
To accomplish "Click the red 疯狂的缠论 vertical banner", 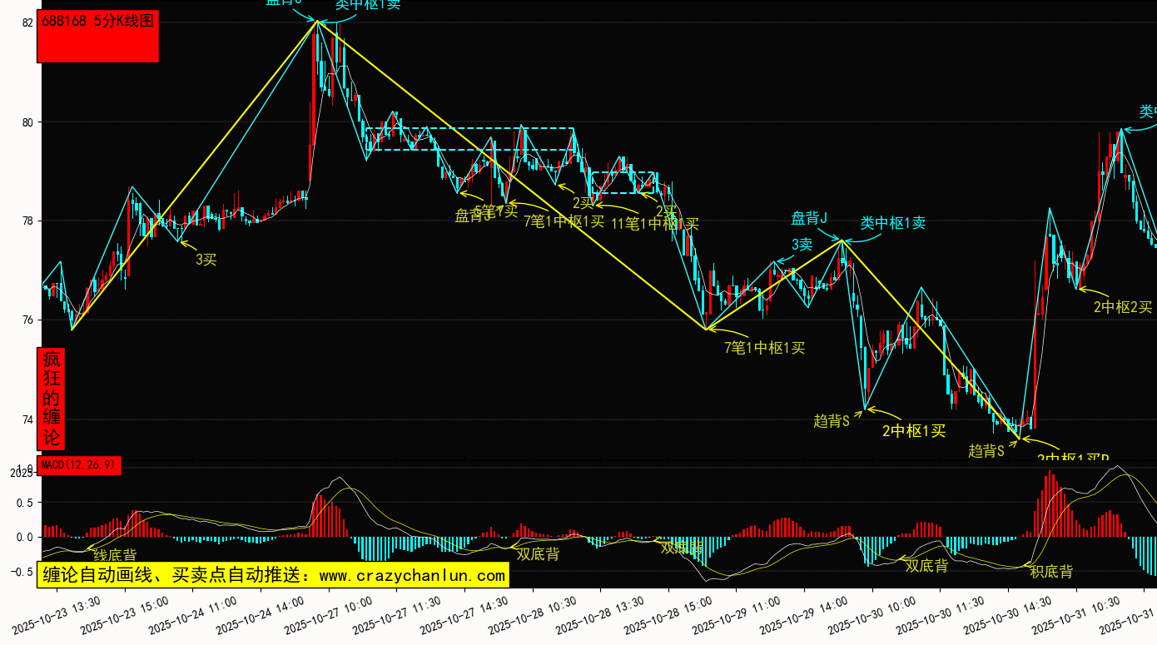I will 52,399.
